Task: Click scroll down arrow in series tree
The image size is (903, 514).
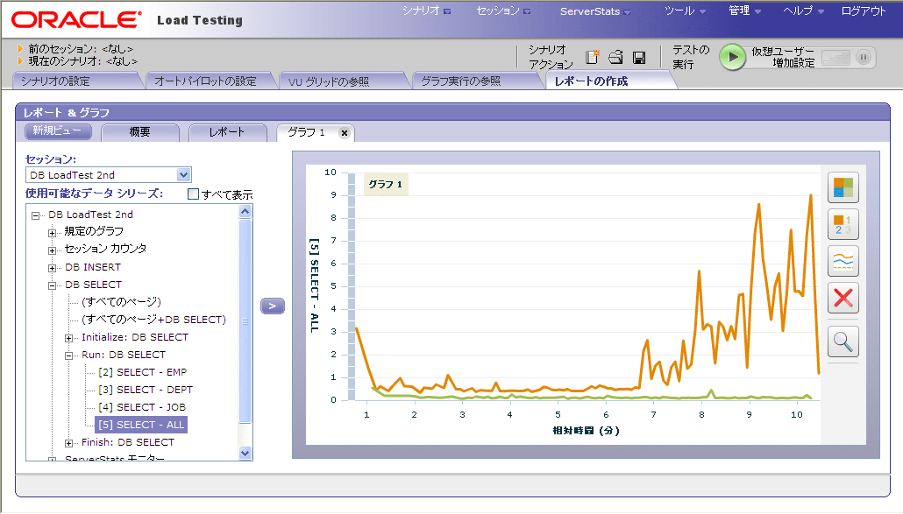Action: click(245, 453)
